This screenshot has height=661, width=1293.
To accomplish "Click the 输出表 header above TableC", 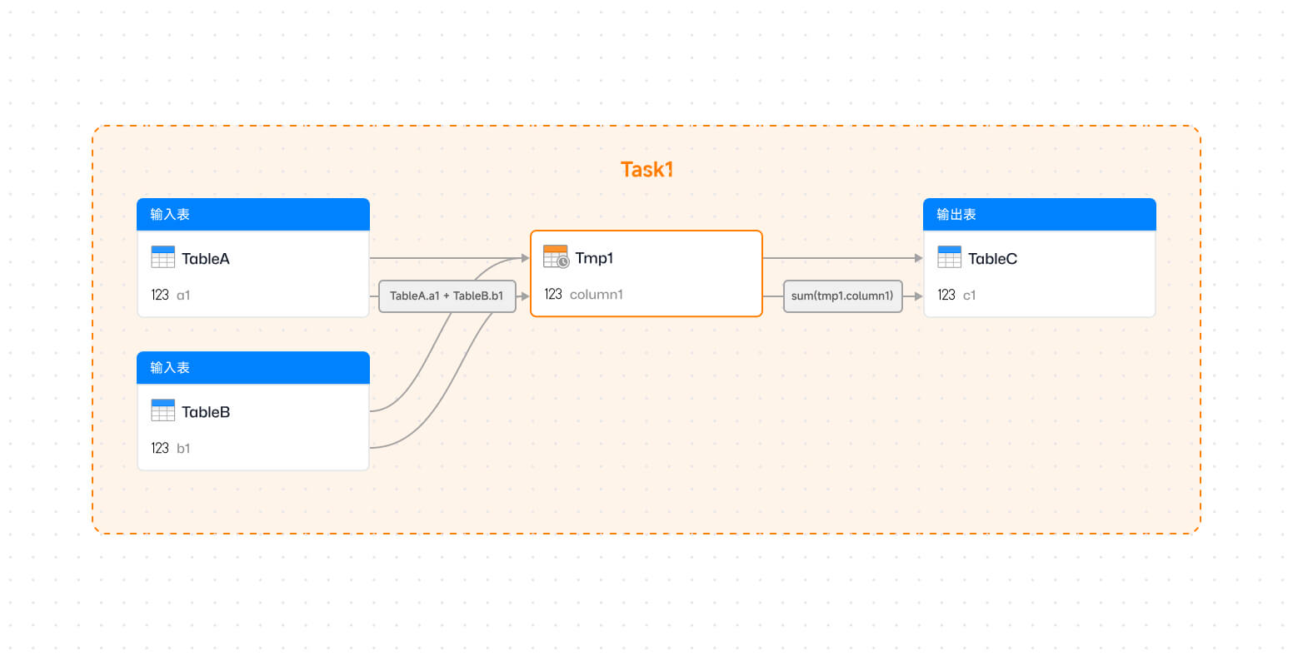I will click(956, 215).
